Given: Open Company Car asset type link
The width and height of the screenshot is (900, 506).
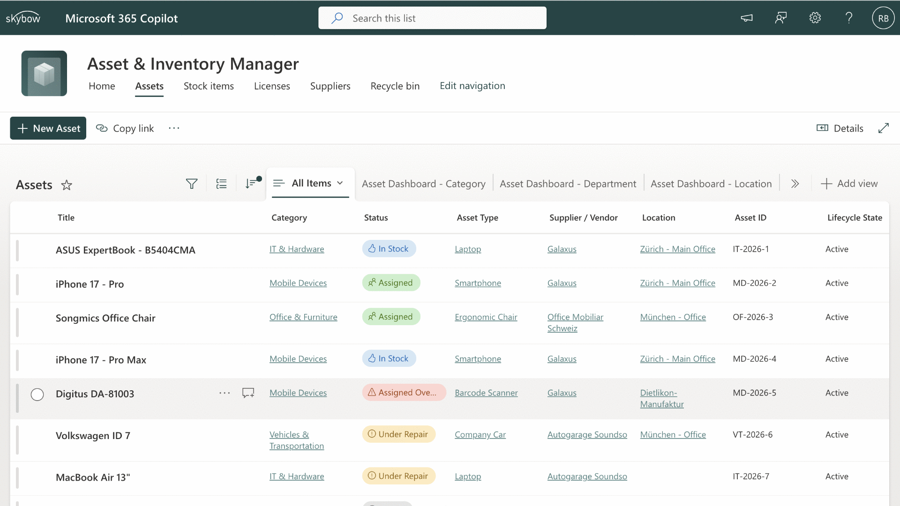Looking at the screenshot, I should coord(480,434).
